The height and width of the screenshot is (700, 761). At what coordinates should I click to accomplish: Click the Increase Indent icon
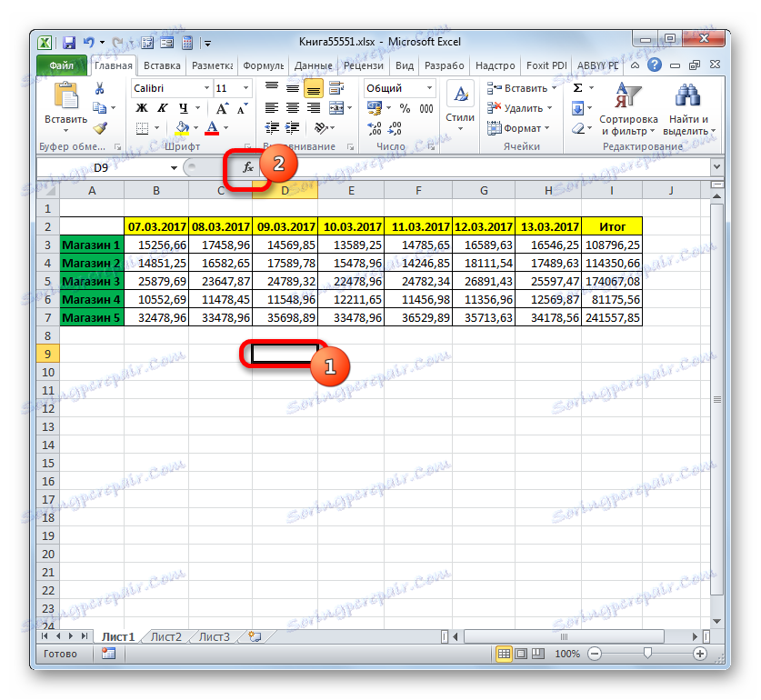click(293, 128)
